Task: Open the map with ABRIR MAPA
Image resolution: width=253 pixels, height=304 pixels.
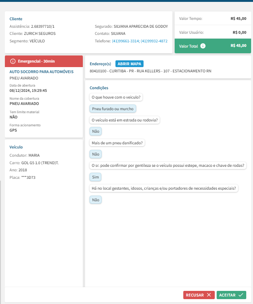Action: click(129, 64)
